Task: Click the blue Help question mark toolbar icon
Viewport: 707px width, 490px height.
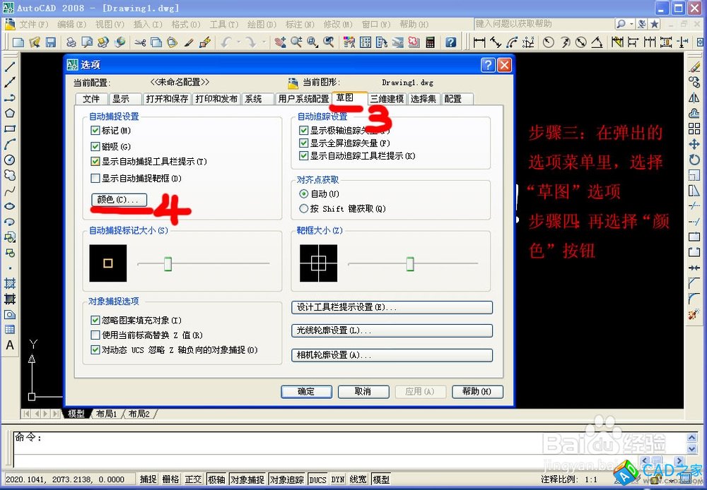Action: click(x=450, y=43)
